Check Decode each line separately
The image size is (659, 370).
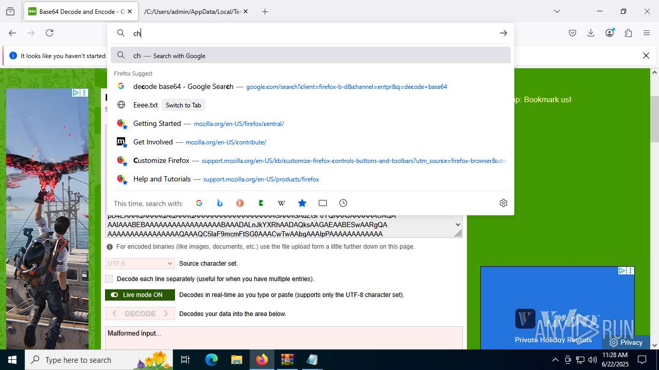(x=109, y=279)
